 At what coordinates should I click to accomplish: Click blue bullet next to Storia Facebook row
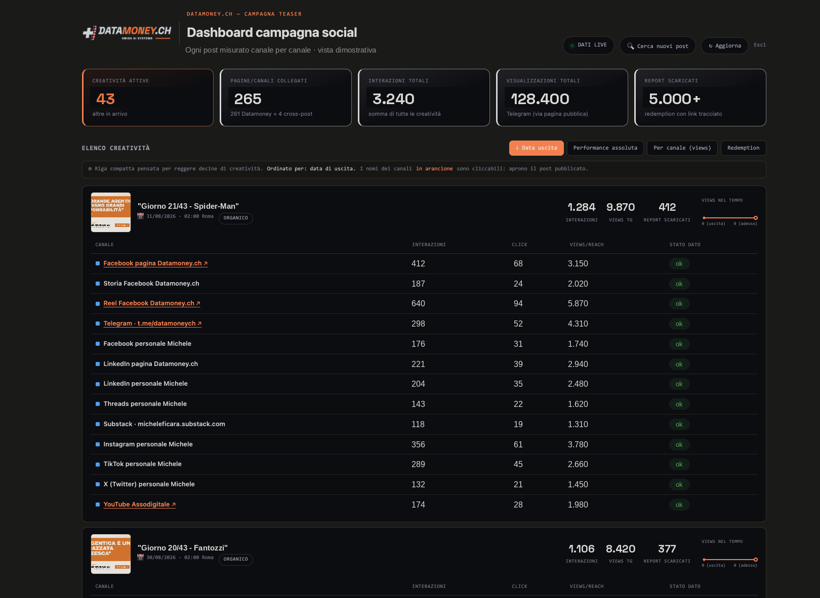[98, 284]
